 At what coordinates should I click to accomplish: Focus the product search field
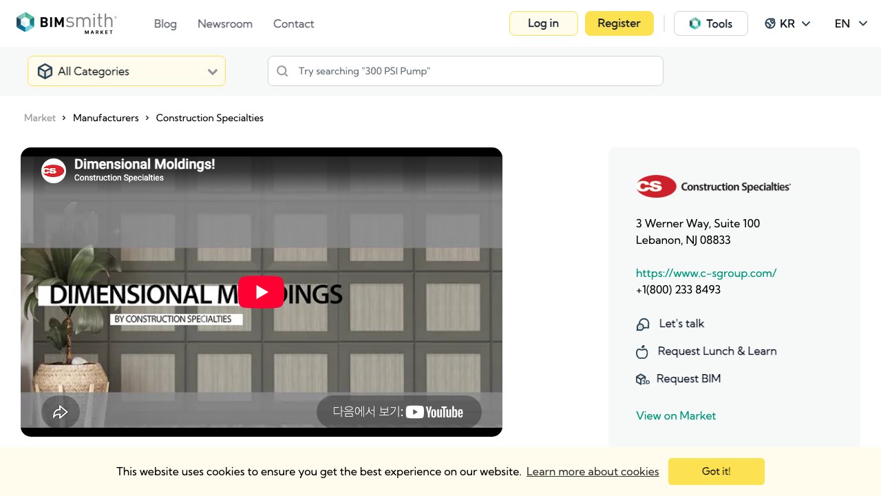click(x=465, y=71)
